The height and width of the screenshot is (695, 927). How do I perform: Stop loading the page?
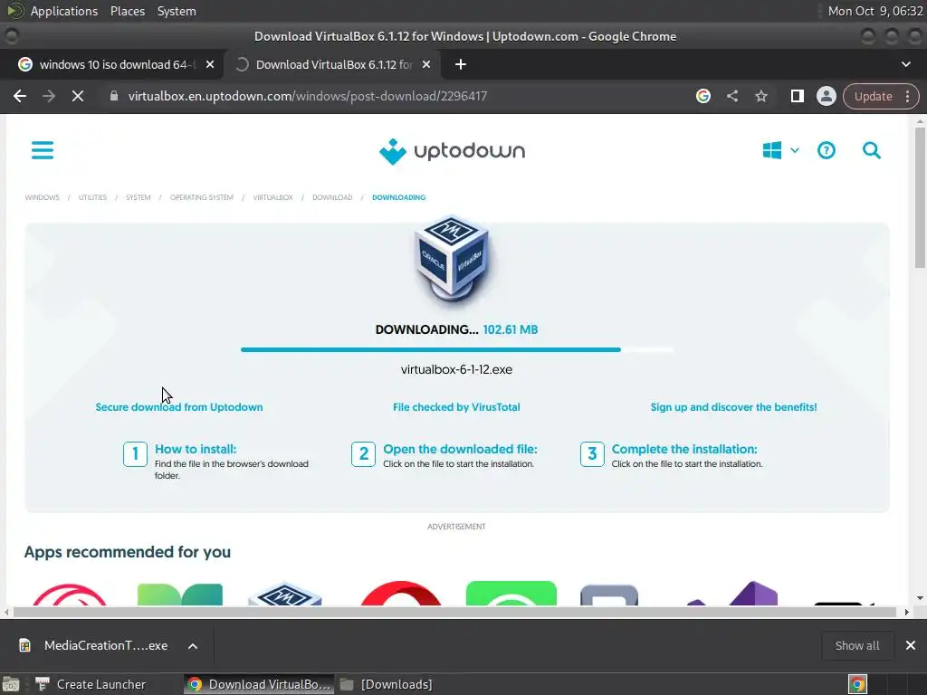pos(78,96)
